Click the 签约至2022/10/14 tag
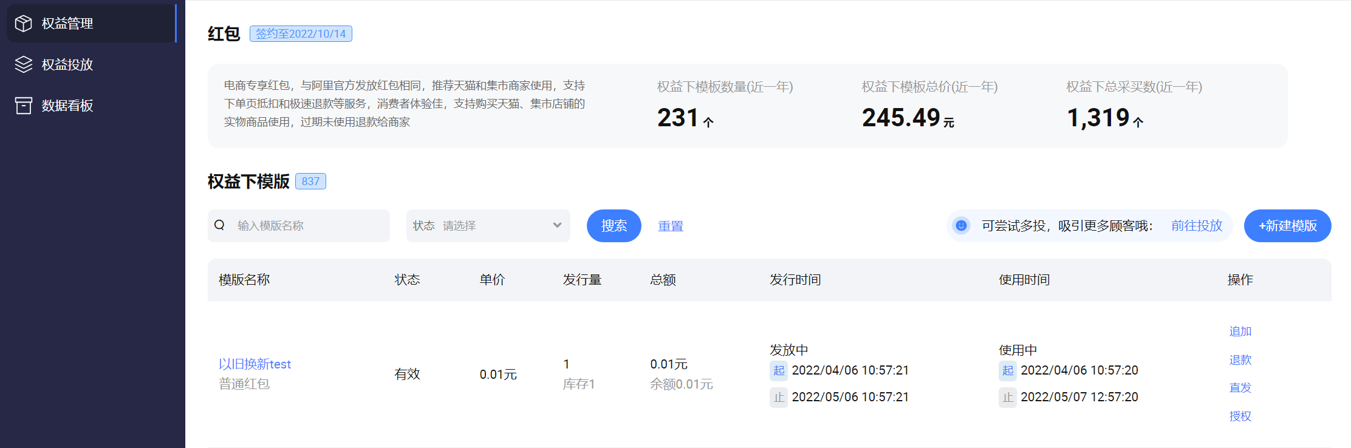The width and height of the screenshot is (1351, 448). [x=301, y=33]
